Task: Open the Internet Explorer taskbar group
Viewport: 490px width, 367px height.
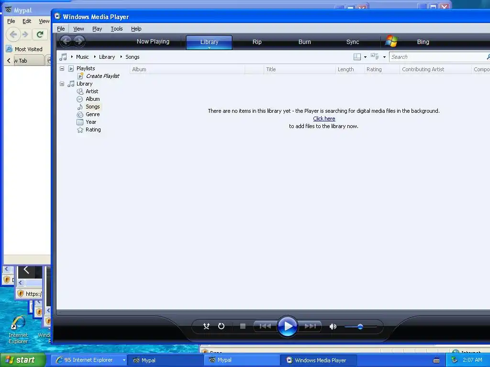Action: 89,360
